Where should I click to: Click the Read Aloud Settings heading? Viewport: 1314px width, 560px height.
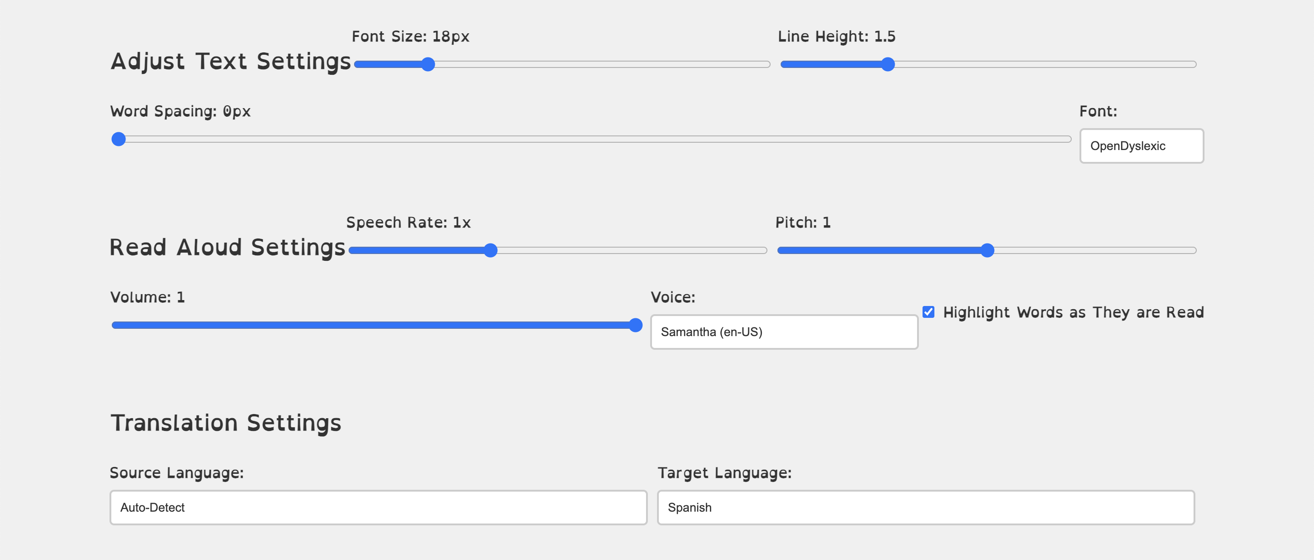(228, 247)
